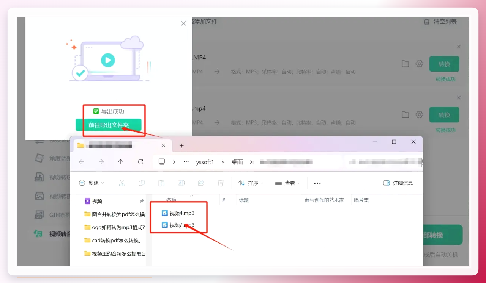The width and height of the screenshot is (486, 283).
Task: Click the Copy icon
Action: (142, 183)
